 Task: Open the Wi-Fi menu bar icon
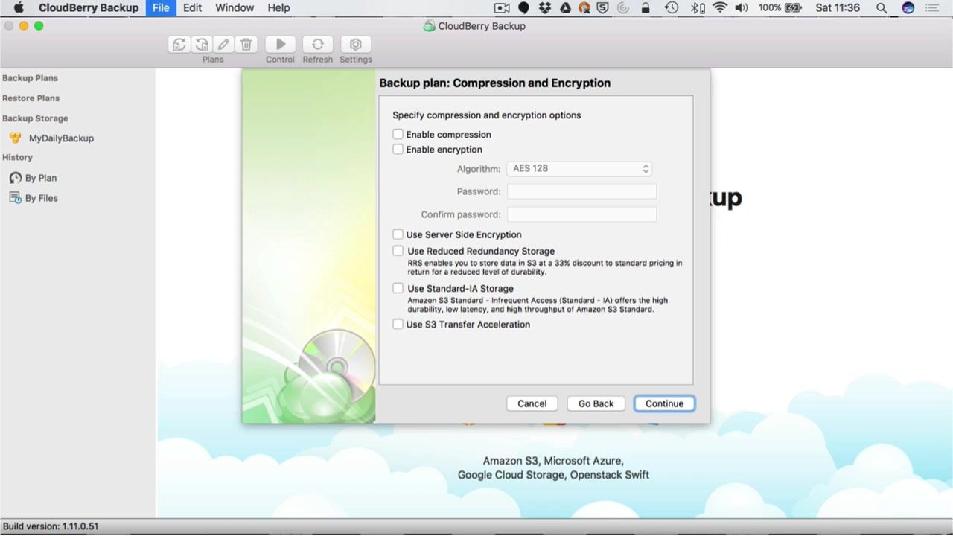pyautogui.click(x=719, y=8)
